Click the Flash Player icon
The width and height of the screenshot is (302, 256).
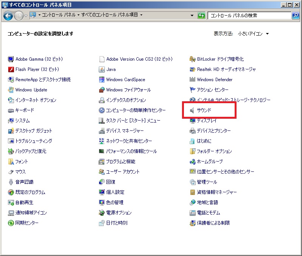tap(11, 69)
